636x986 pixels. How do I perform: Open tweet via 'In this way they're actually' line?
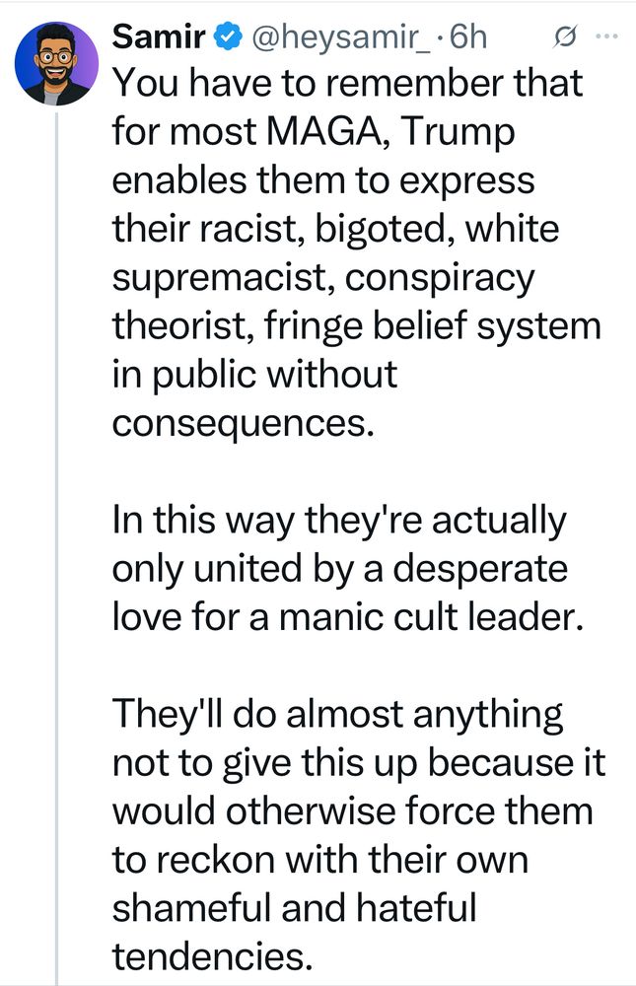340,522
